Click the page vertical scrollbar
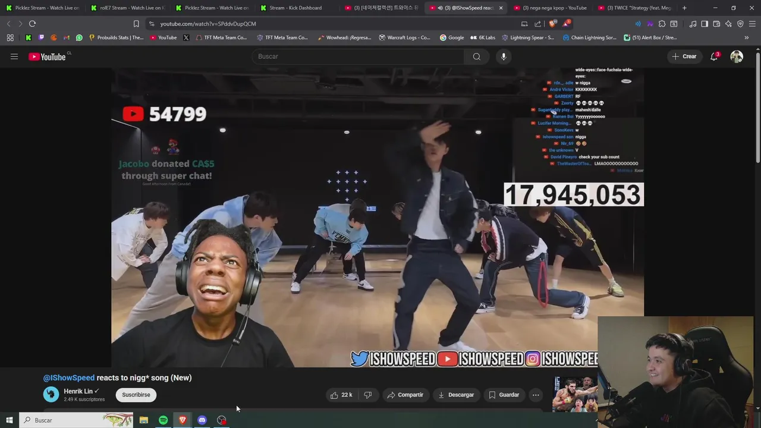The height and width of the screenshot is (428, 761). (757, 107)
